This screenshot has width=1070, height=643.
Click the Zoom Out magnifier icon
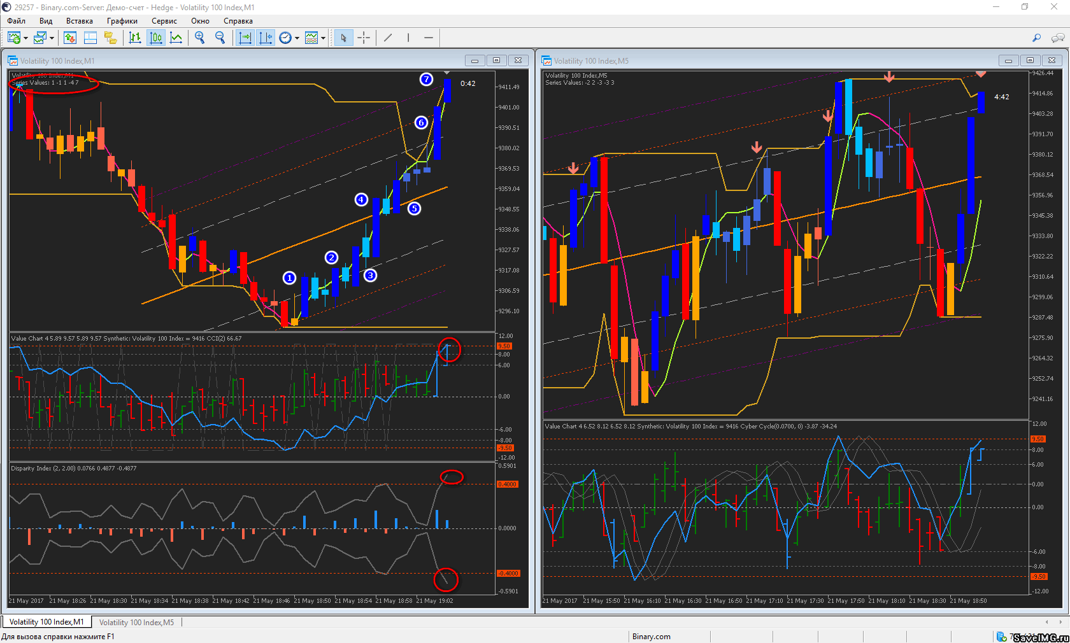coord(220,38)
